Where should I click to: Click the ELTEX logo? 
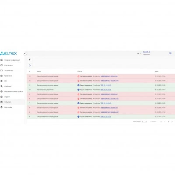click(8, 53)
